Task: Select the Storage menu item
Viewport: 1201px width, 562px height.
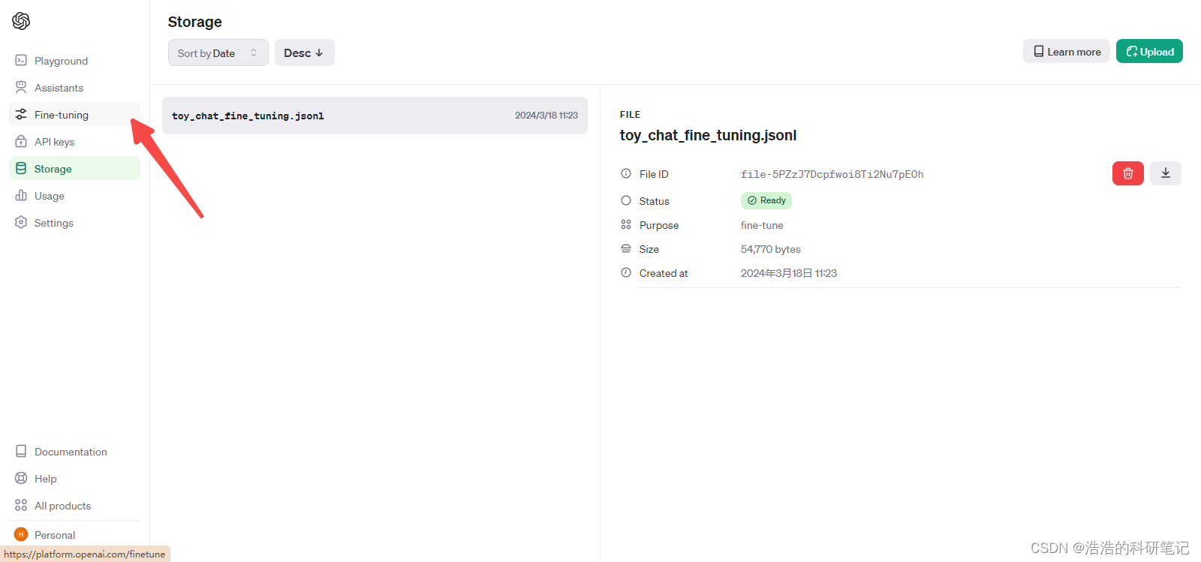Action: click(74, 169)
